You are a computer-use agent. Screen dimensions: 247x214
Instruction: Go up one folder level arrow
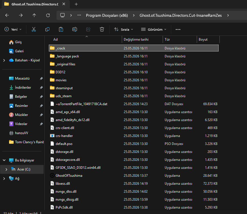[34, 15]
